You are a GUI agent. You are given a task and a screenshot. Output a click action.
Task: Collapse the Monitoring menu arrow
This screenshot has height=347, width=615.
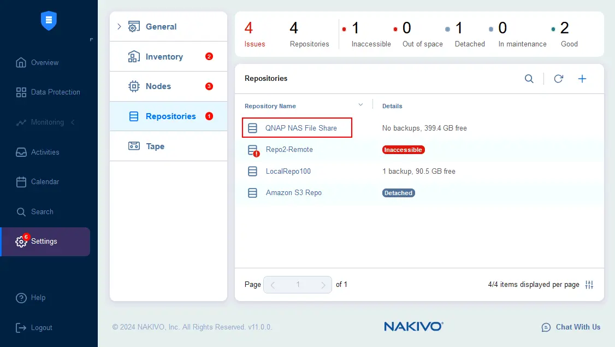tap(73, 122)
